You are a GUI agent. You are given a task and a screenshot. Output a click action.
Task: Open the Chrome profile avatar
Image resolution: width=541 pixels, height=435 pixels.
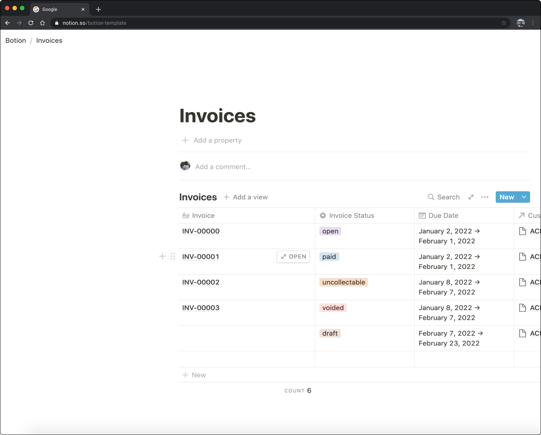tap(520, 23)
